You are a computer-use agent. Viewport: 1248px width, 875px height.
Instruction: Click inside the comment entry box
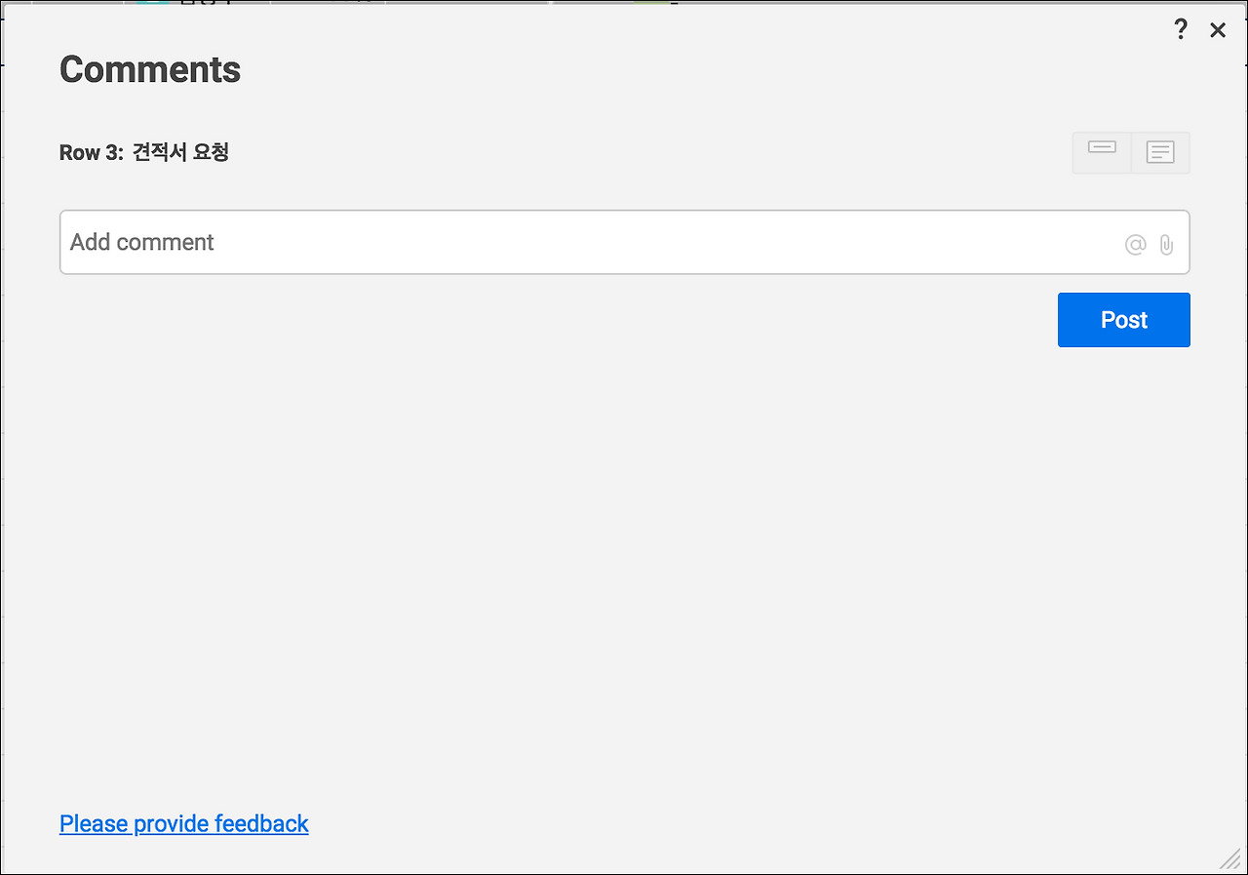point(585,242)
